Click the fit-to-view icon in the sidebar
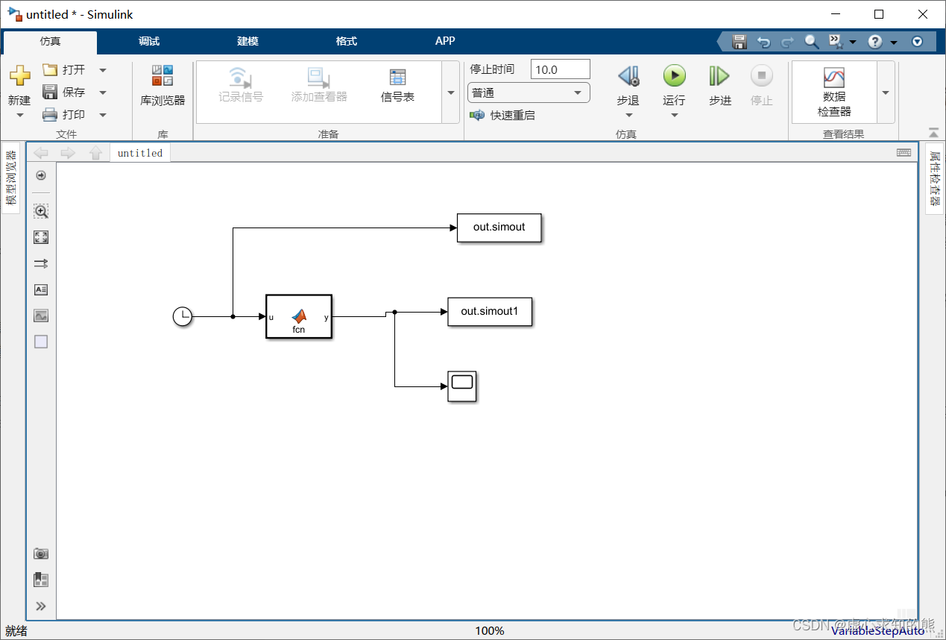Image resolution: width=946 pixels, height=640 pixels. coord(41,237)
